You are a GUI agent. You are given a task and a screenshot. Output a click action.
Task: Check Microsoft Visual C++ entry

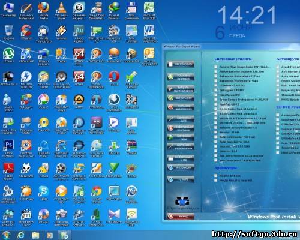[x=215, y=123]
